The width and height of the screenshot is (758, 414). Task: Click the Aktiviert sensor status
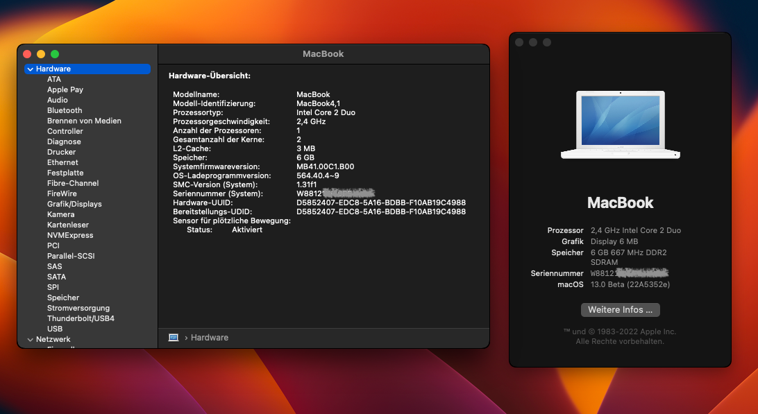[x=247, y=230]
